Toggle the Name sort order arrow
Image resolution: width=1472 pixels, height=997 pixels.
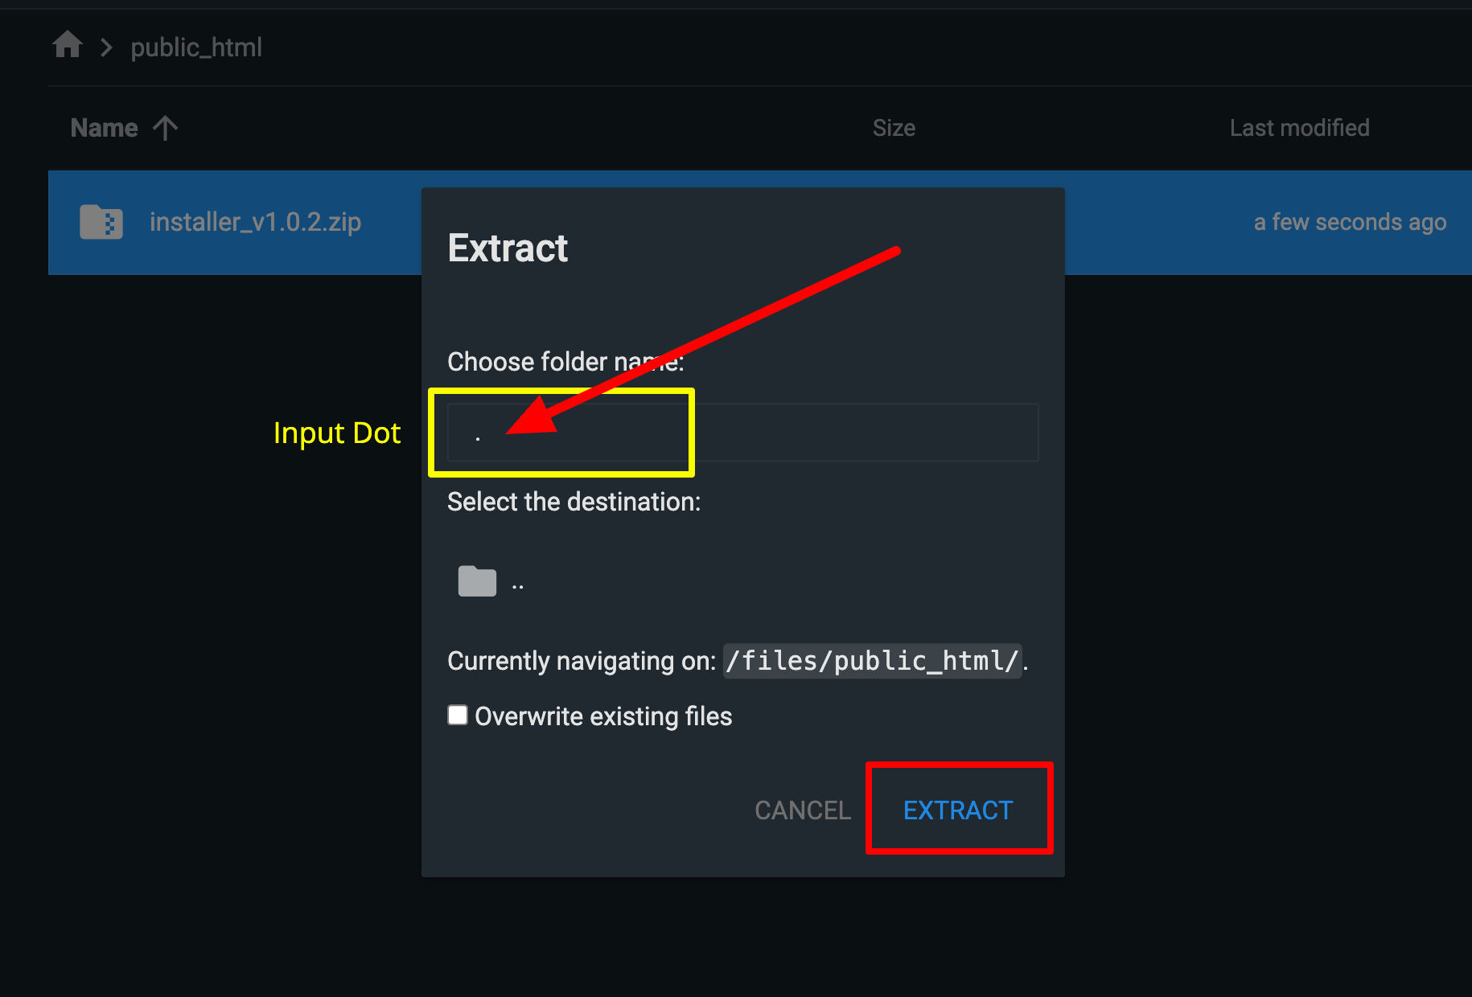[166, 128]
